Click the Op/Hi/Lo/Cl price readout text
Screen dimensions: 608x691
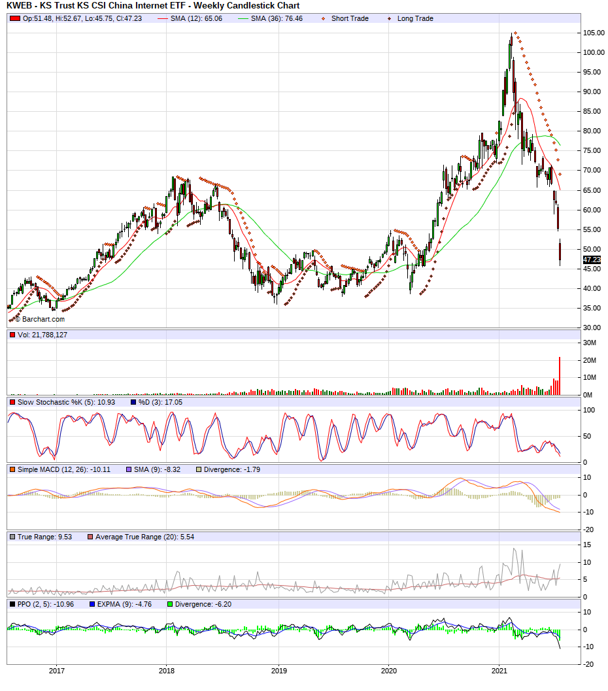(82, 18)
